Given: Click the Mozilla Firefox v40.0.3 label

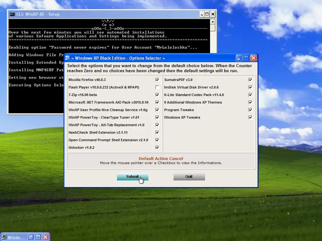Looking at the screenshot, I should click(87, 80).
